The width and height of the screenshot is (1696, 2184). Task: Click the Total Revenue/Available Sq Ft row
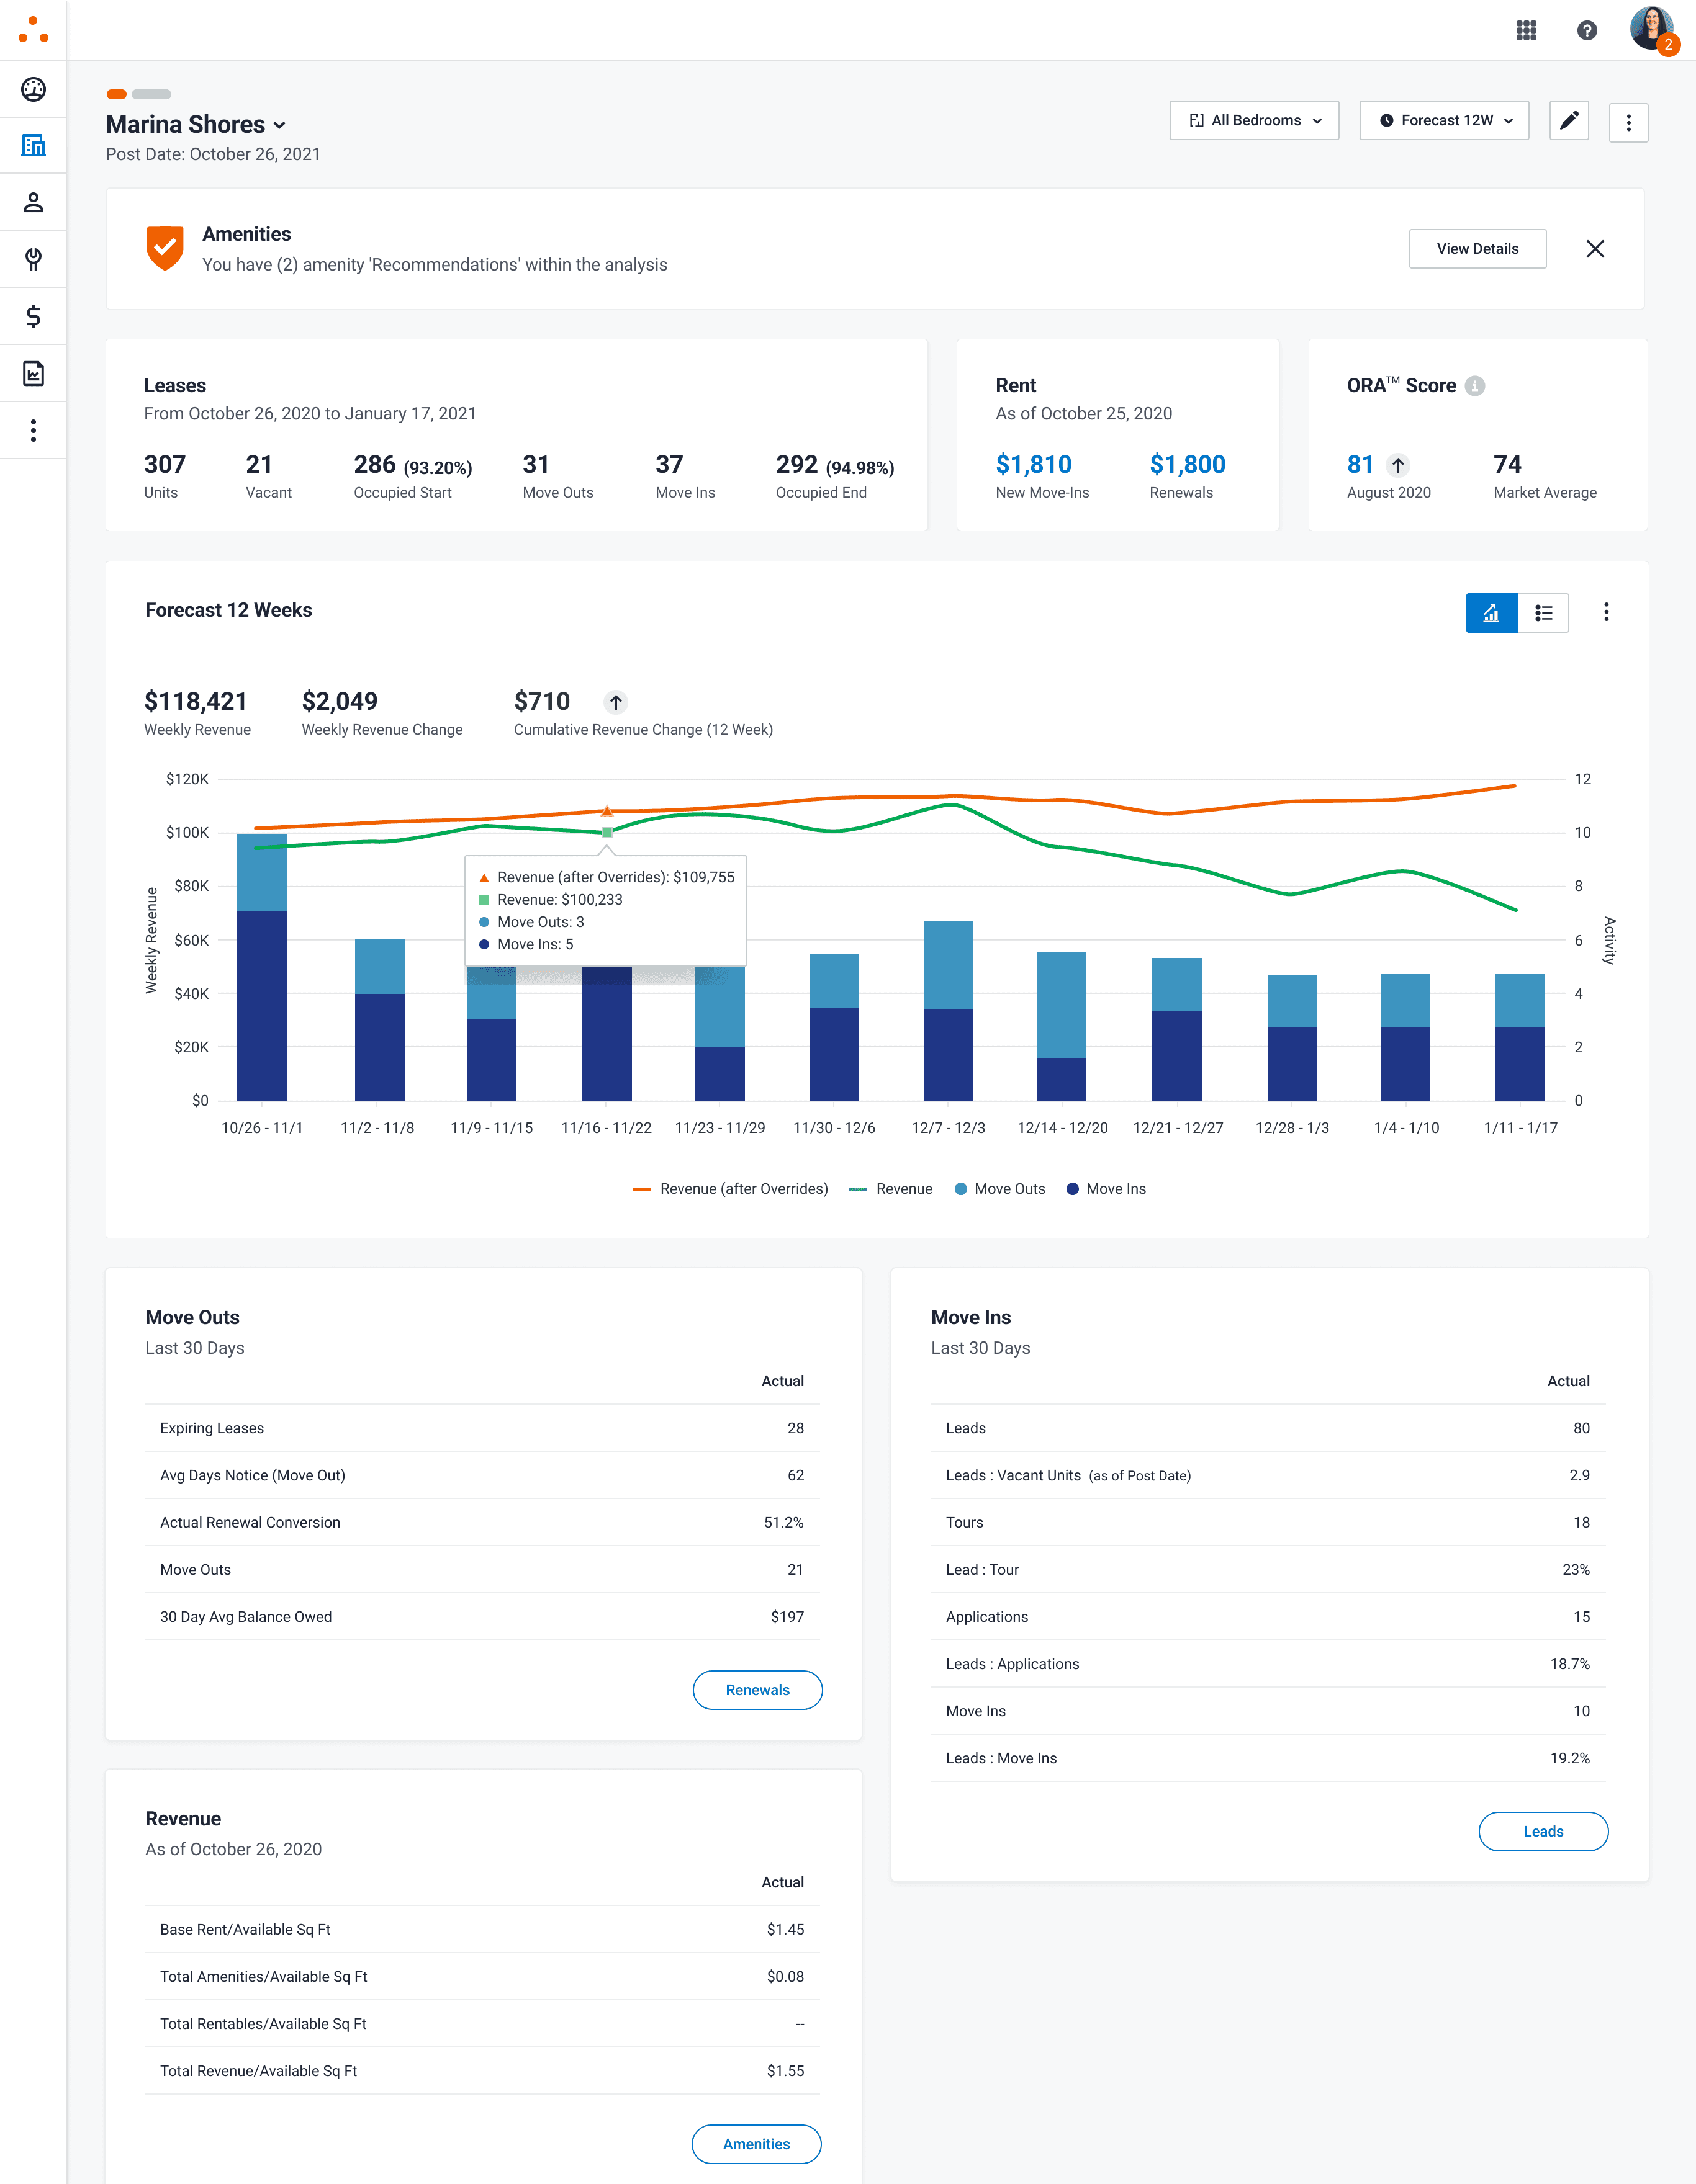(x=482, y=2071)
